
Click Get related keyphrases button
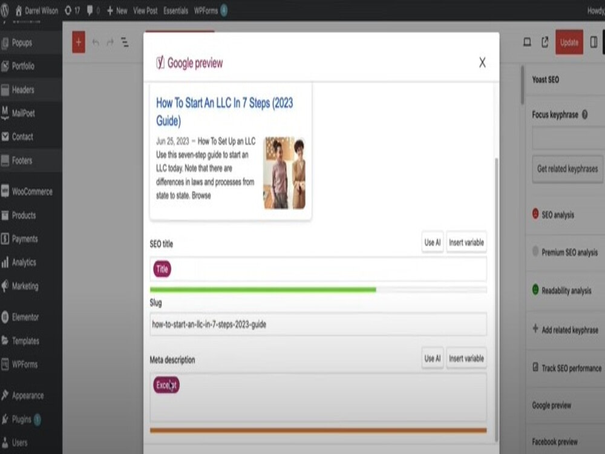tap(567, 169)
